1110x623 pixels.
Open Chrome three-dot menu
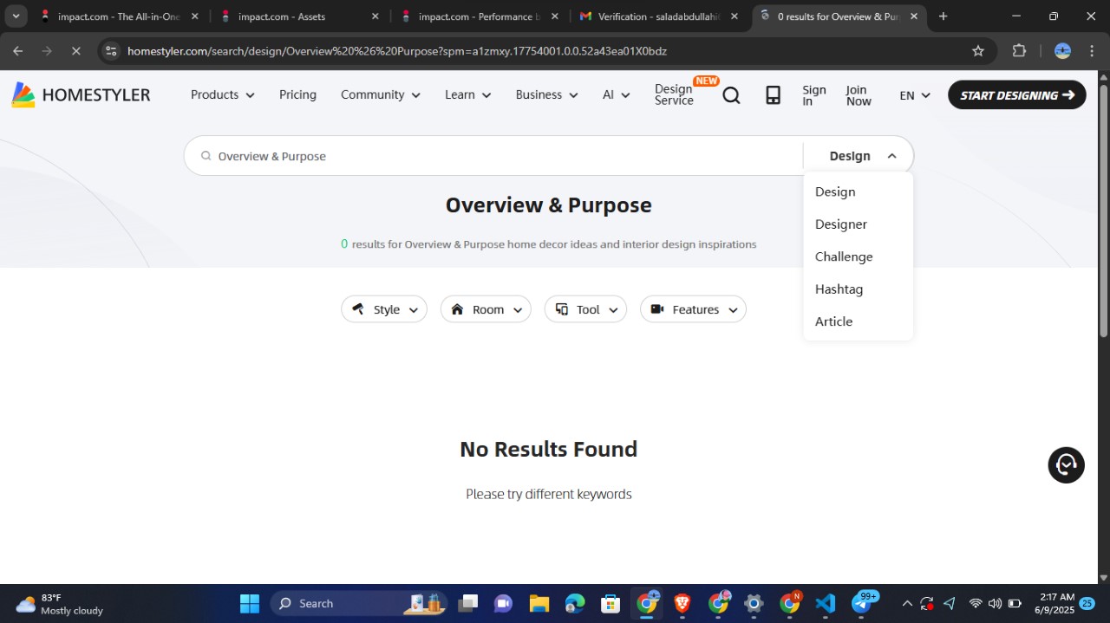point(1092,51)
